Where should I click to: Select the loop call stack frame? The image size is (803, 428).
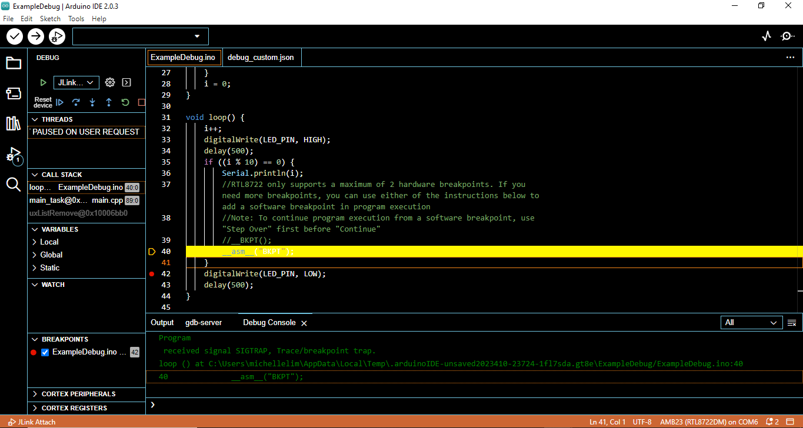click(86, 188)
